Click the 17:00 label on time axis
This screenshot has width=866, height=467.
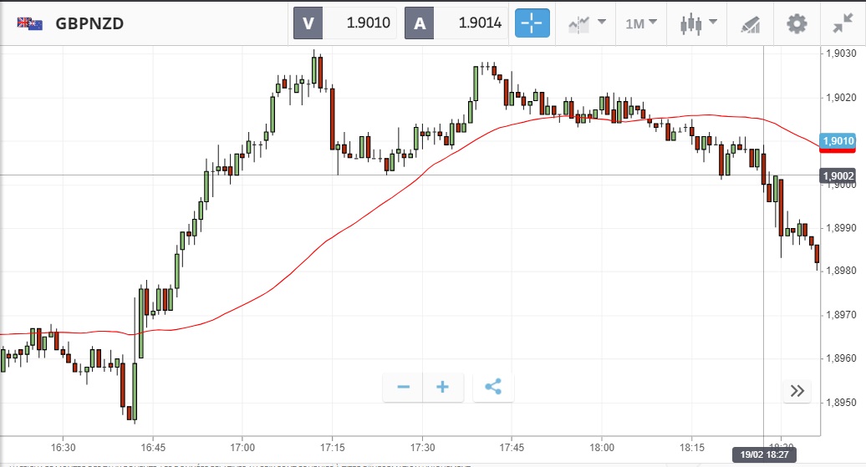pyautogui.click(x=242, y=447)
